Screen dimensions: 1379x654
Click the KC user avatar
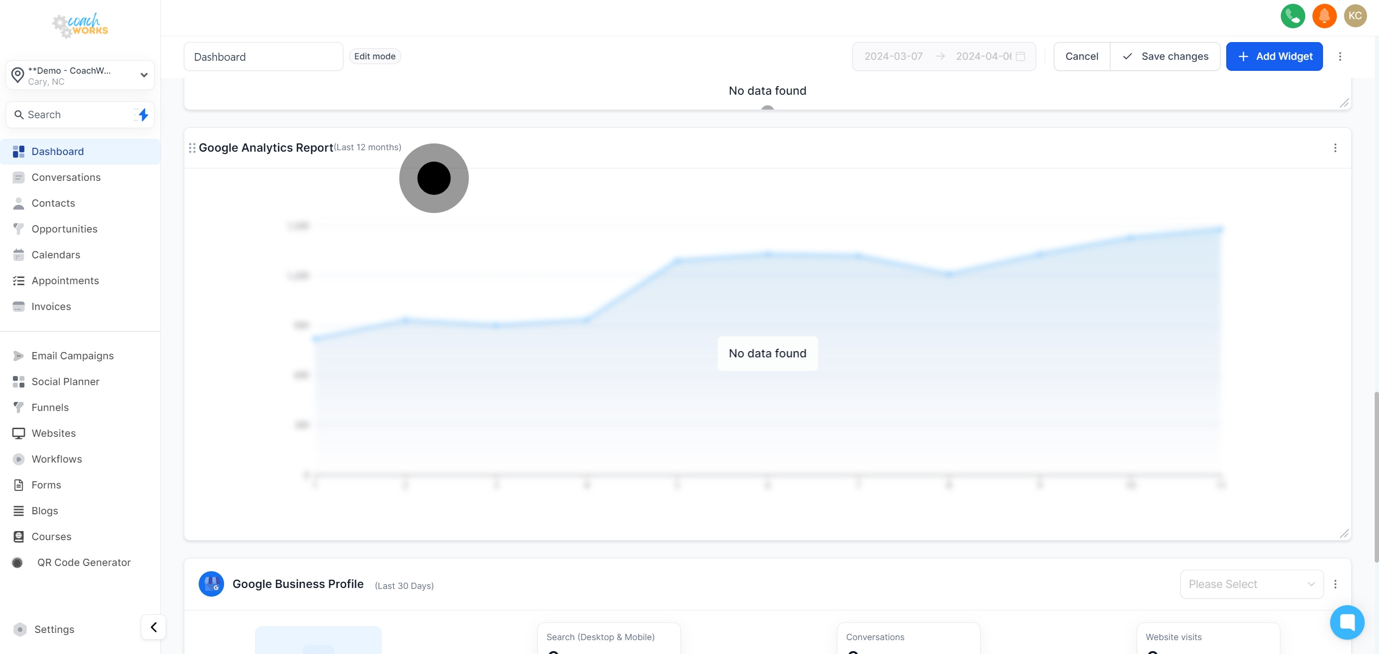coord(1355,15)
